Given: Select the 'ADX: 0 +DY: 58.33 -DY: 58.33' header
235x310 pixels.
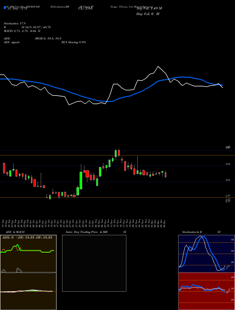Looking at the screenshot, I should pos(27,237).
